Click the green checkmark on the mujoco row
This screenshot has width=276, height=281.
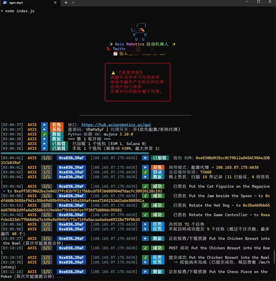45,134
